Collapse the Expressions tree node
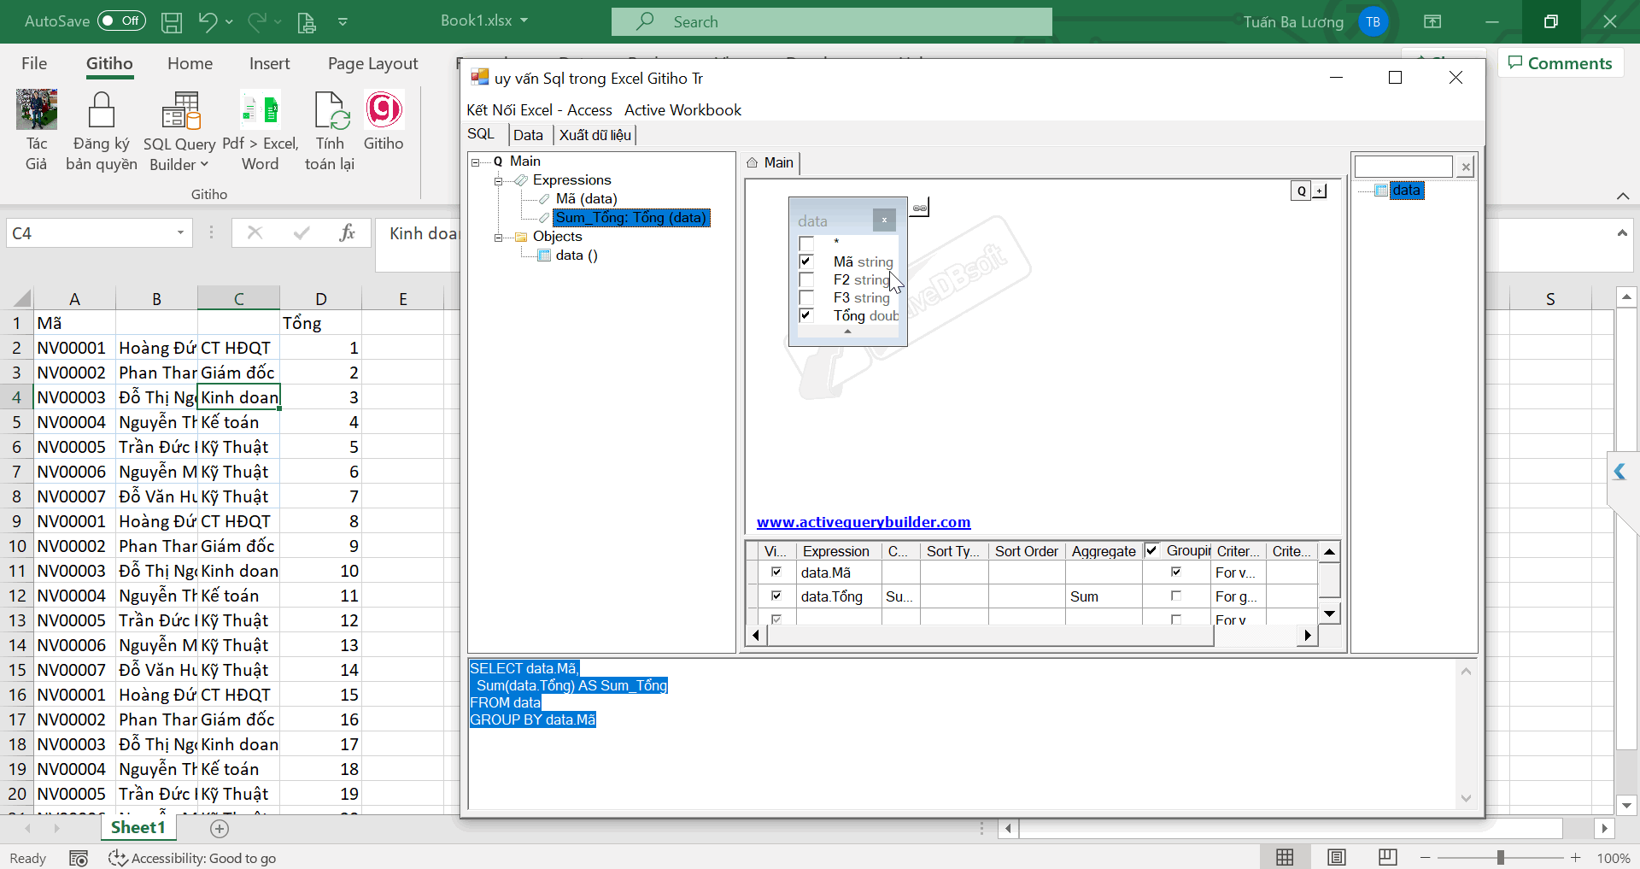 tap(498, 180)
